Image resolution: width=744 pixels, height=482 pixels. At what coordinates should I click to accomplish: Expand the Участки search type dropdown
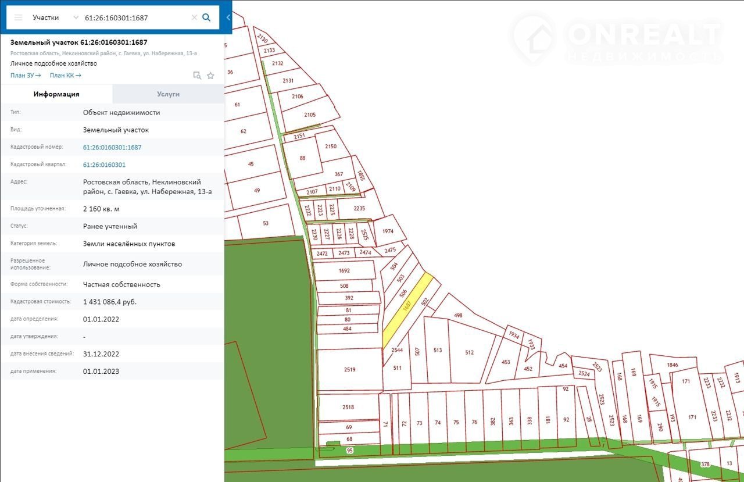[x=76, y=17]
